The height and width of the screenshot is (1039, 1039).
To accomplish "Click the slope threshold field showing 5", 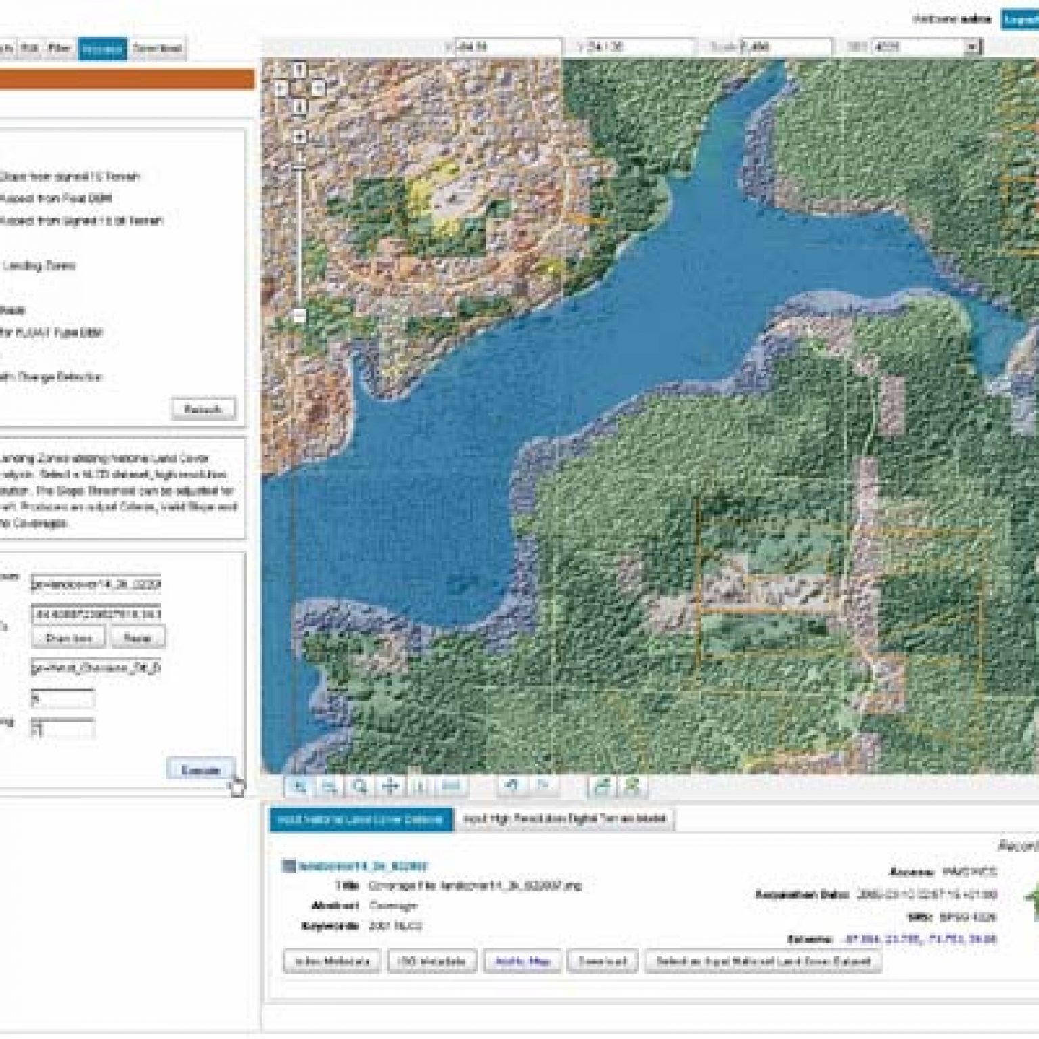I will click(63, 697).
